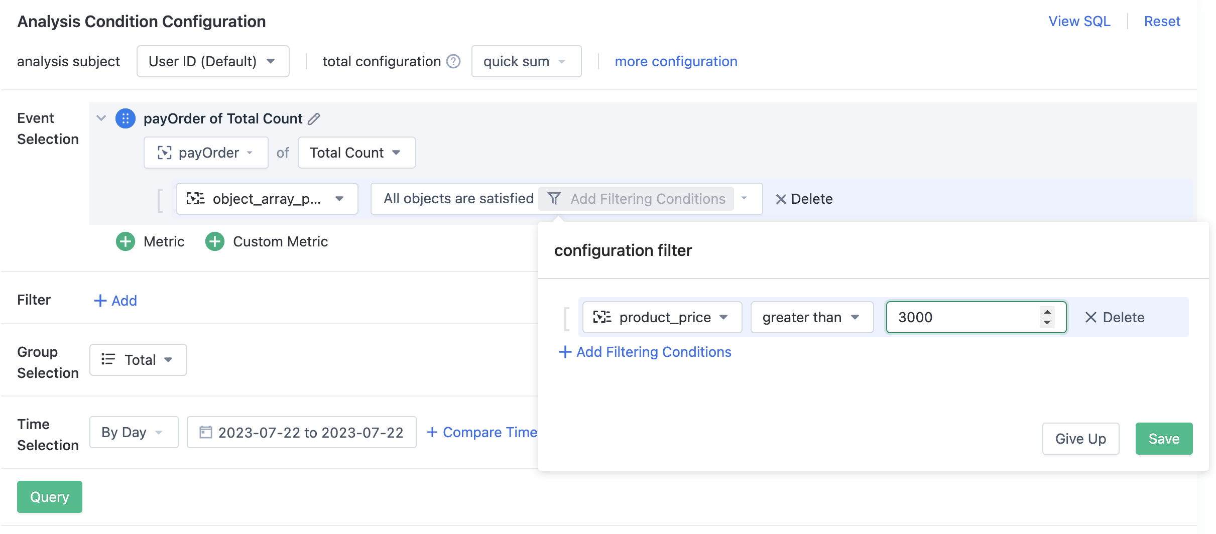
Task: Click the Reset link
Action: (x=1162, y=21)
